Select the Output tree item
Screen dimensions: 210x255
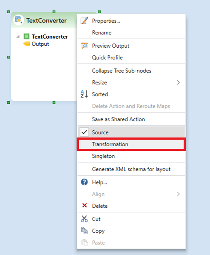[40, 44]
